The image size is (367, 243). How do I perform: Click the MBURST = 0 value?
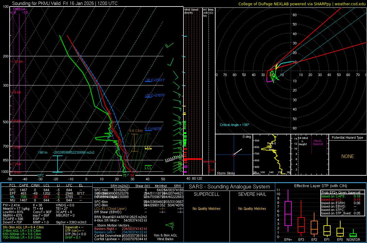tap(65, 215)
